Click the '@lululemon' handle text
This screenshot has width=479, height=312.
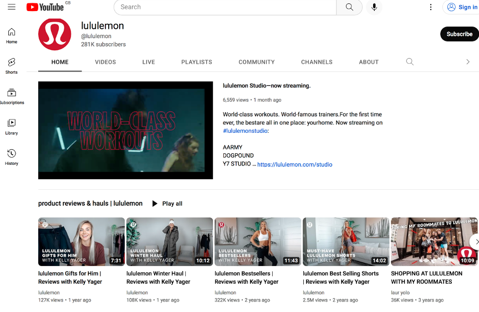pos(96,37)
